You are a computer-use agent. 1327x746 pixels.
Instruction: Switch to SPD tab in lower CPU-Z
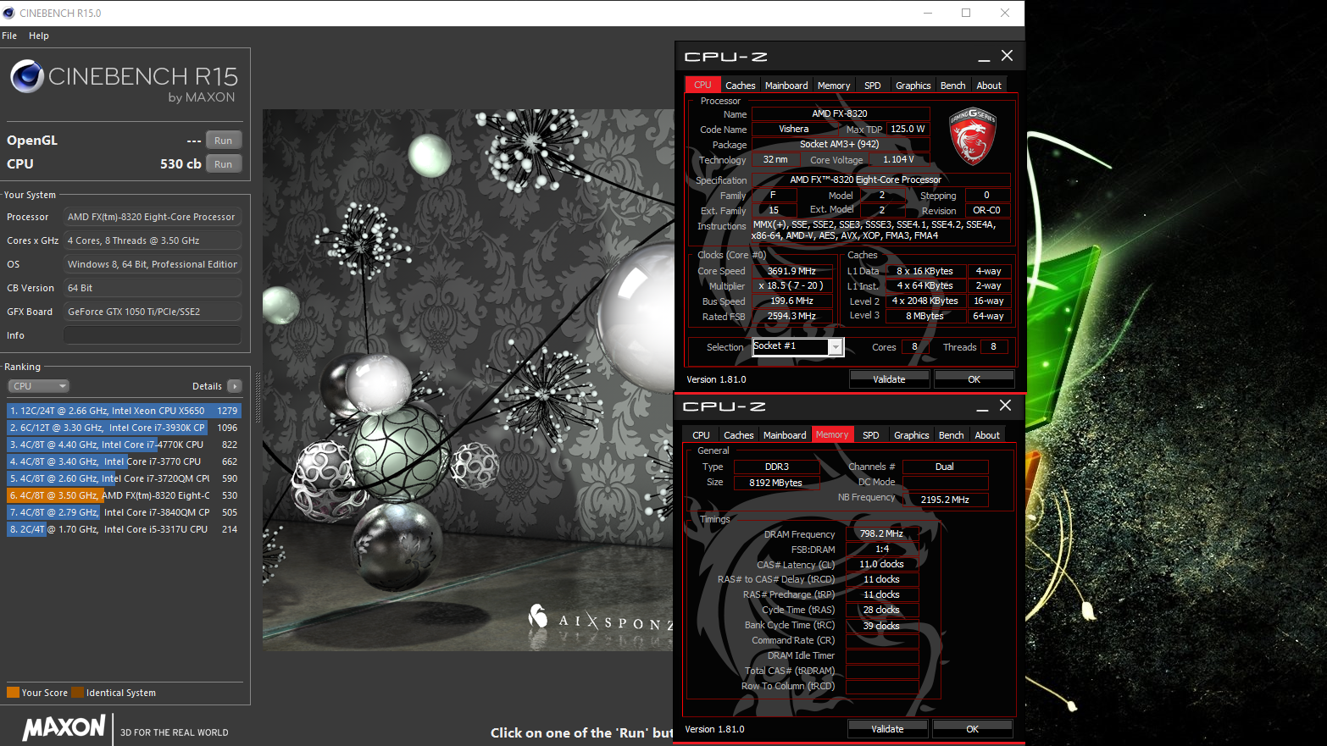click(x=871, y=435)
